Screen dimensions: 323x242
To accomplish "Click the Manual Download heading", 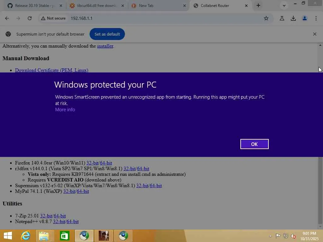I will pyautogui.click(x=26, y=58).
